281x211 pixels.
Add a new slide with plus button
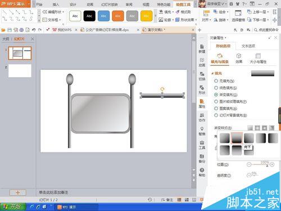18,192
